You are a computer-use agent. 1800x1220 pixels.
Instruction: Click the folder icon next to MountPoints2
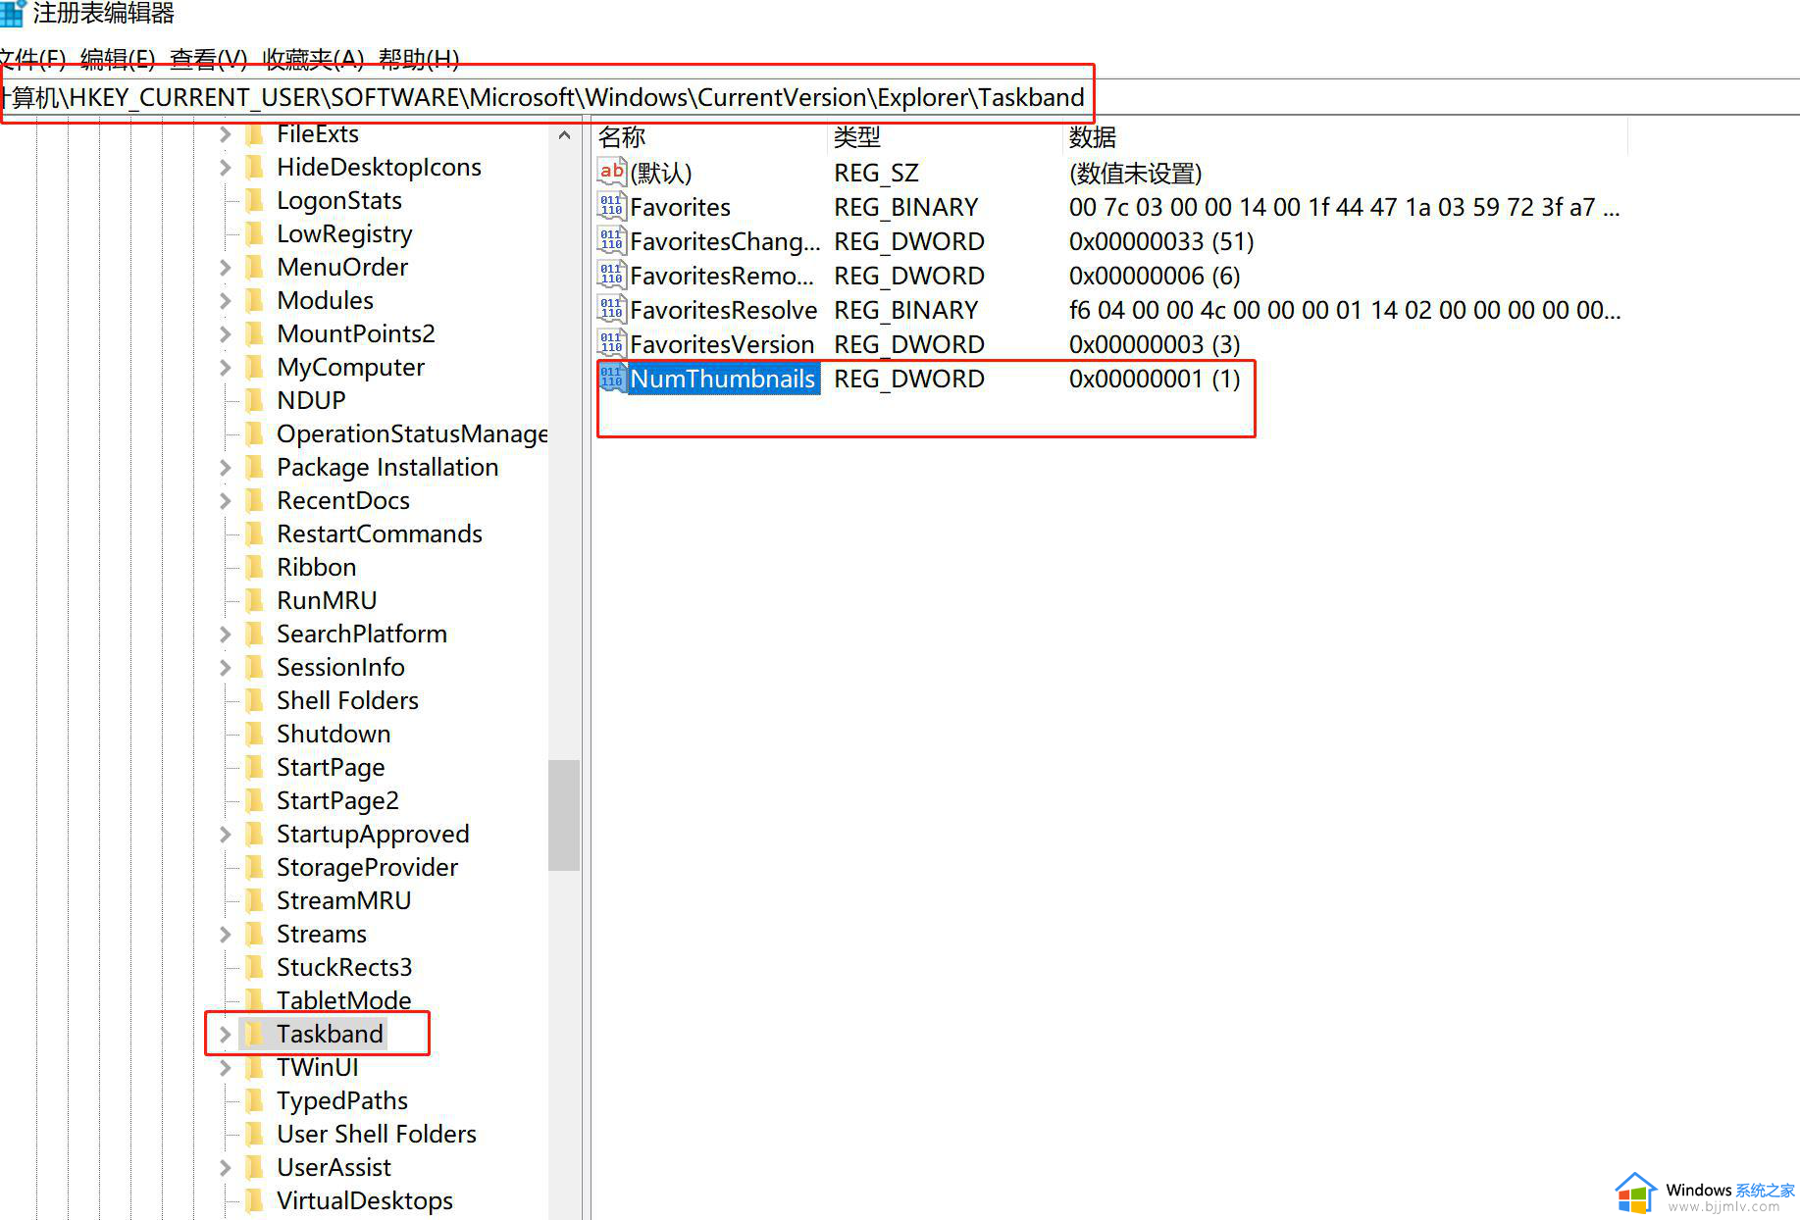coord(254,334)
